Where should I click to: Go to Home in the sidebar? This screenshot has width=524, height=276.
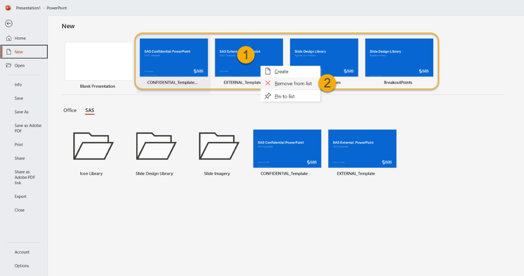point(24,38)
